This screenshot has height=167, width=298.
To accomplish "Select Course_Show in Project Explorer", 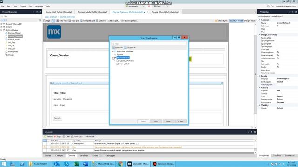I will pyautogui.click(x=14, y=39).
